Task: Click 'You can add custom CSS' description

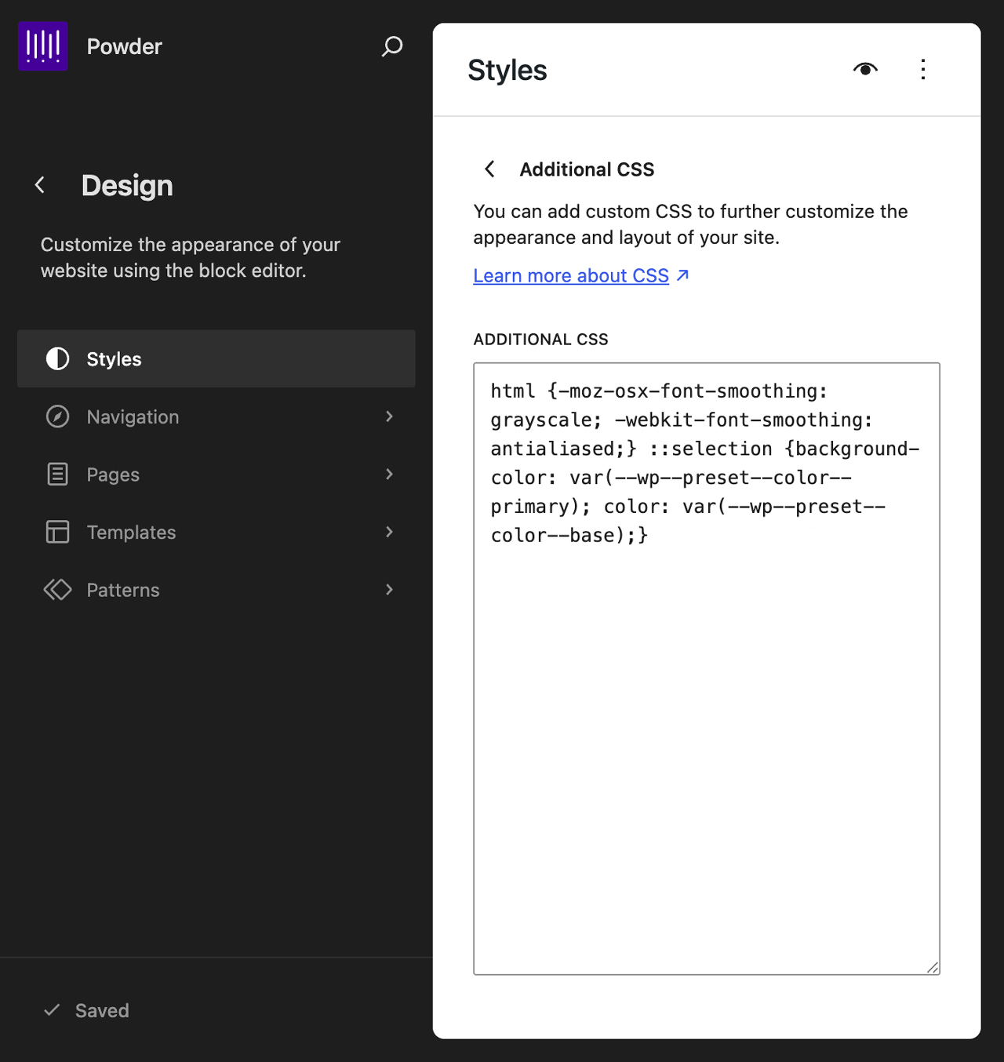Action: (690, 224)
